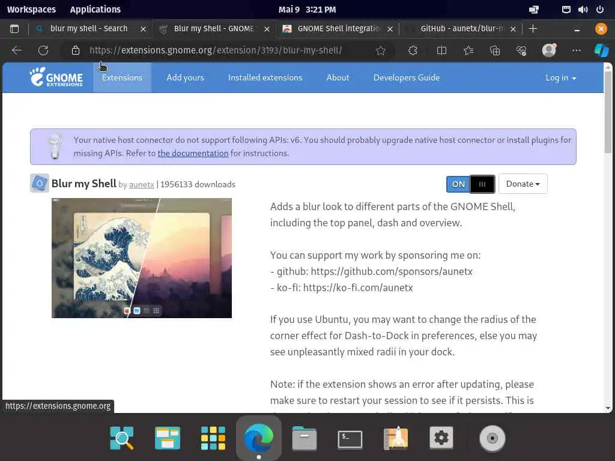The width and height of the screenshot is (615, 461).
Task: Open the Favorites star-list icon
Action: point(468,50)
